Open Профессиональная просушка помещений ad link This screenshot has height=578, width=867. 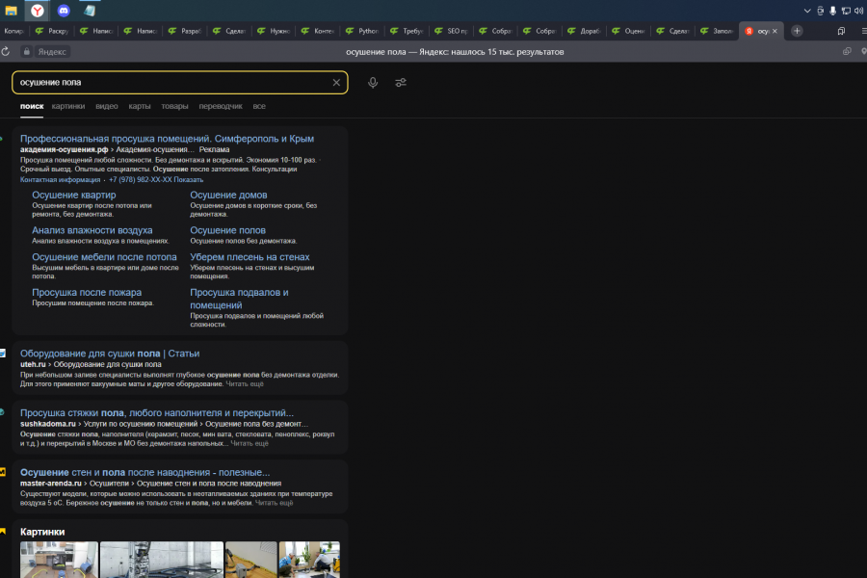click(167, 139)
